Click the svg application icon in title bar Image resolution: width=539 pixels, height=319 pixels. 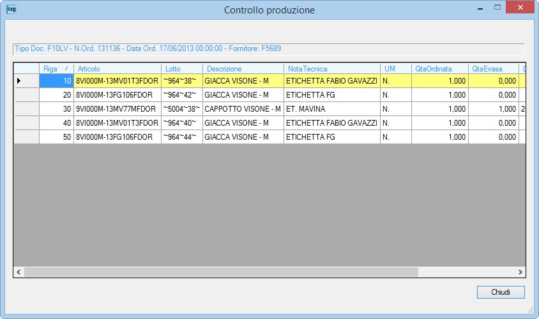point(11,10)
